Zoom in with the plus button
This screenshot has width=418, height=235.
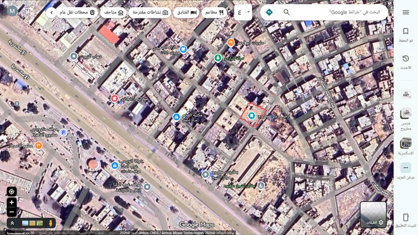pyautogui.click(x=11, y=202)
